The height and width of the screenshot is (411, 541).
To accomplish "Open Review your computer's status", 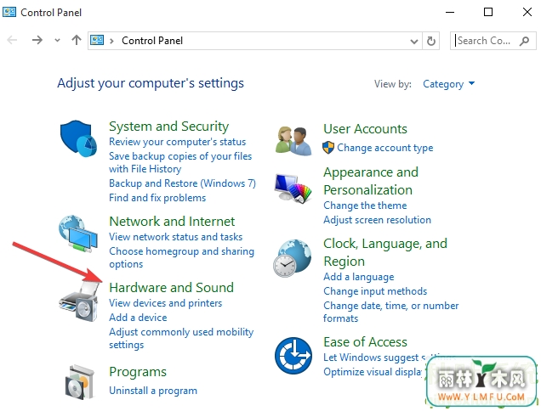I will [x=177, y=142].
